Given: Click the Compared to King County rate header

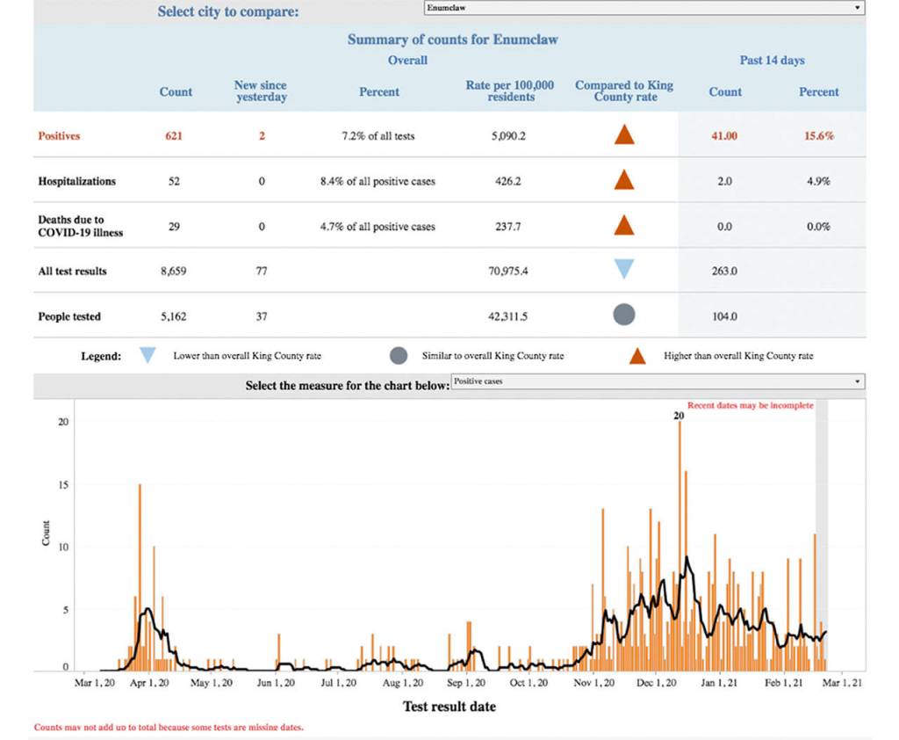Looking at the screenshot, I should click(x=624, y=91).
